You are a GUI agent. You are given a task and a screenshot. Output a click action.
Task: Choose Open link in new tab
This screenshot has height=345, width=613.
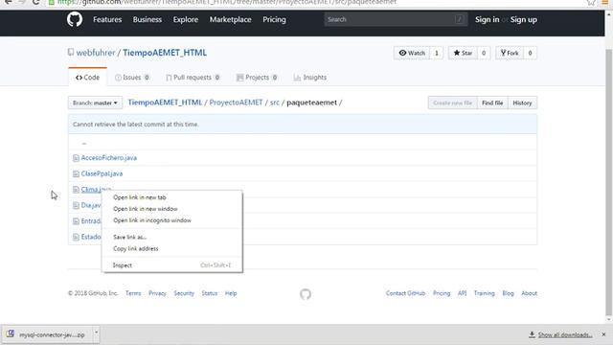172,197
